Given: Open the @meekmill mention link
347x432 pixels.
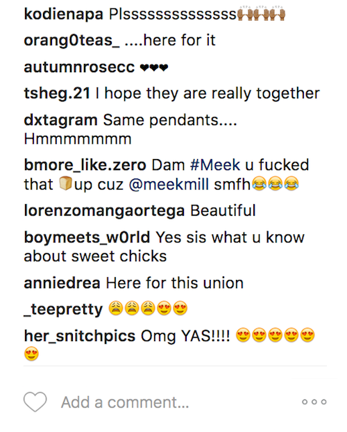Looking at the screenshot, I should [x=169, y=184].
